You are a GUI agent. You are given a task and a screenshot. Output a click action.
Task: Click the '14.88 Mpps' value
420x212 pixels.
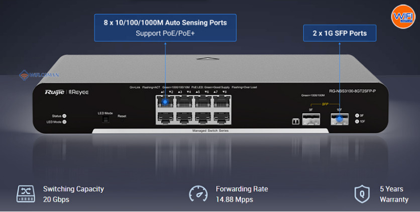point(235,199)
